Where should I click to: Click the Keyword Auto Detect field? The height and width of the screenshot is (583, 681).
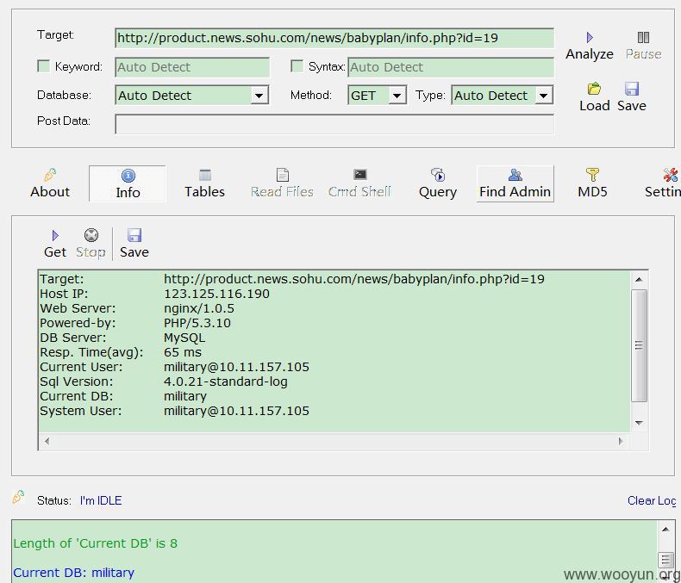pos(192,67)
